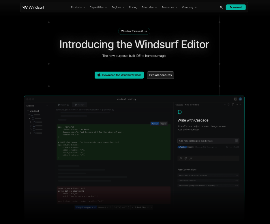The width and height of the screenshot is (270, 224).
Task: Click the @ mention icon
Action: click(227, 147)
